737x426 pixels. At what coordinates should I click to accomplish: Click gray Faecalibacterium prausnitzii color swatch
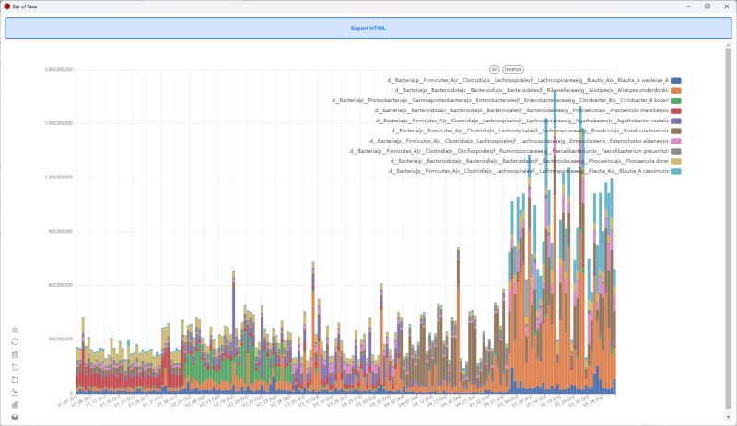[x=676, y=151]
